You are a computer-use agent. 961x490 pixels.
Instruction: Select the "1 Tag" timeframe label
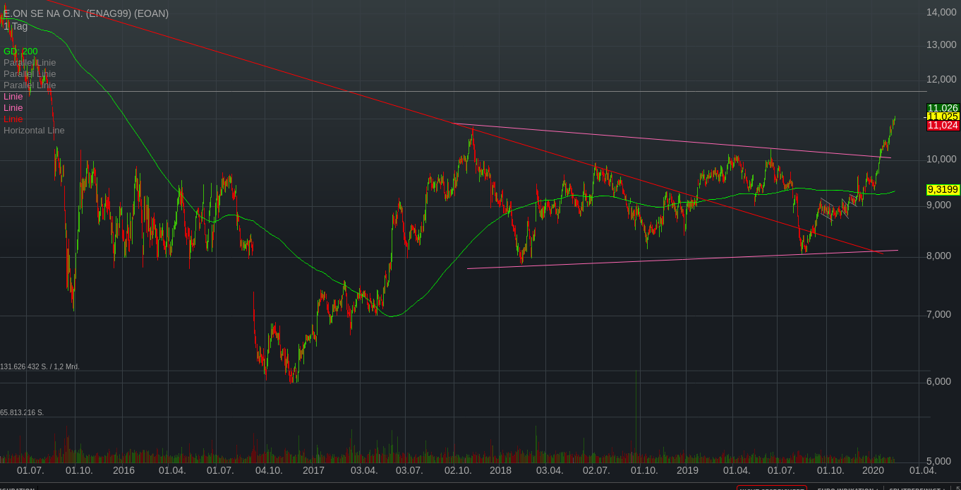pos(16,26)
